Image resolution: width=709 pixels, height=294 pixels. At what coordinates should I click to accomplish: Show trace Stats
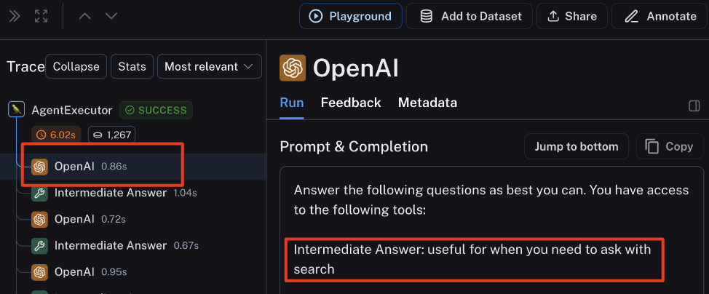[132, 66]
